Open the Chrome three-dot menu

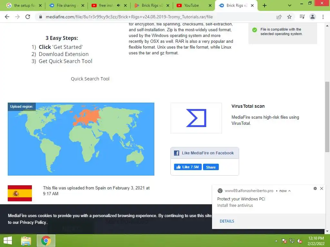click(x=323, y=17)
